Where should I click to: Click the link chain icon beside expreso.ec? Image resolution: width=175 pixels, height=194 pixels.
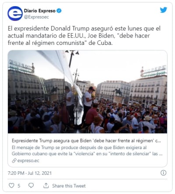pyautogui.click(x=14, y=160)
